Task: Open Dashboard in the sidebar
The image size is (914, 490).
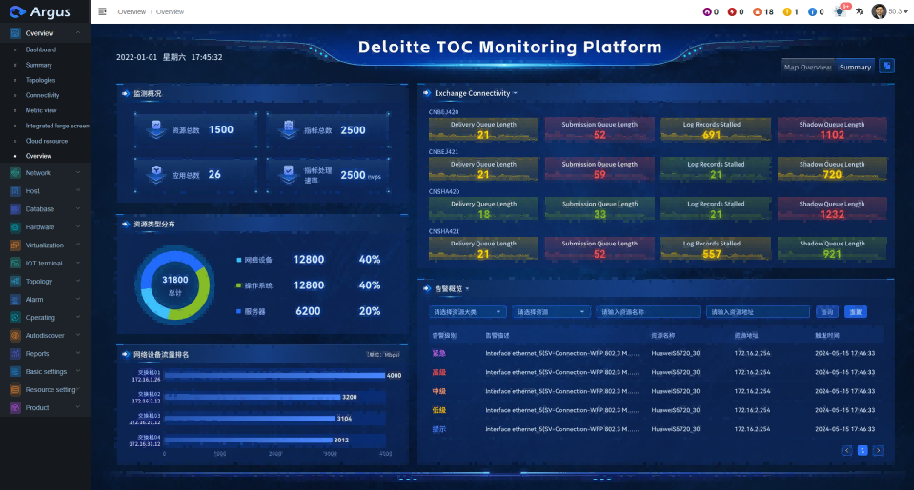Action: 41,50
